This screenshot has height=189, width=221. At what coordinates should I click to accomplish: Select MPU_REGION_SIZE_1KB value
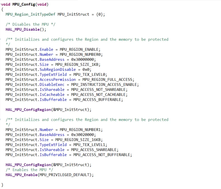pyautogui.click(x=77, y=65)
